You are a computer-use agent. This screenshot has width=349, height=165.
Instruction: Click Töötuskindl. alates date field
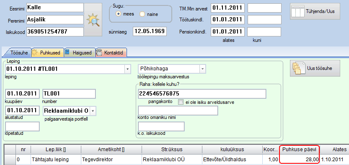[227, 20]
